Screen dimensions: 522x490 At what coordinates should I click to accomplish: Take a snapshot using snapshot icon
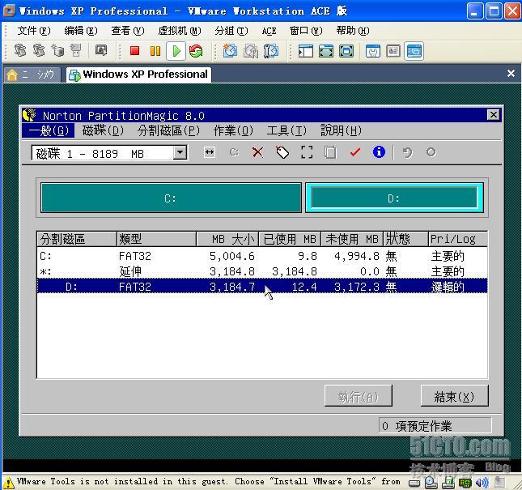coord(230,51)
